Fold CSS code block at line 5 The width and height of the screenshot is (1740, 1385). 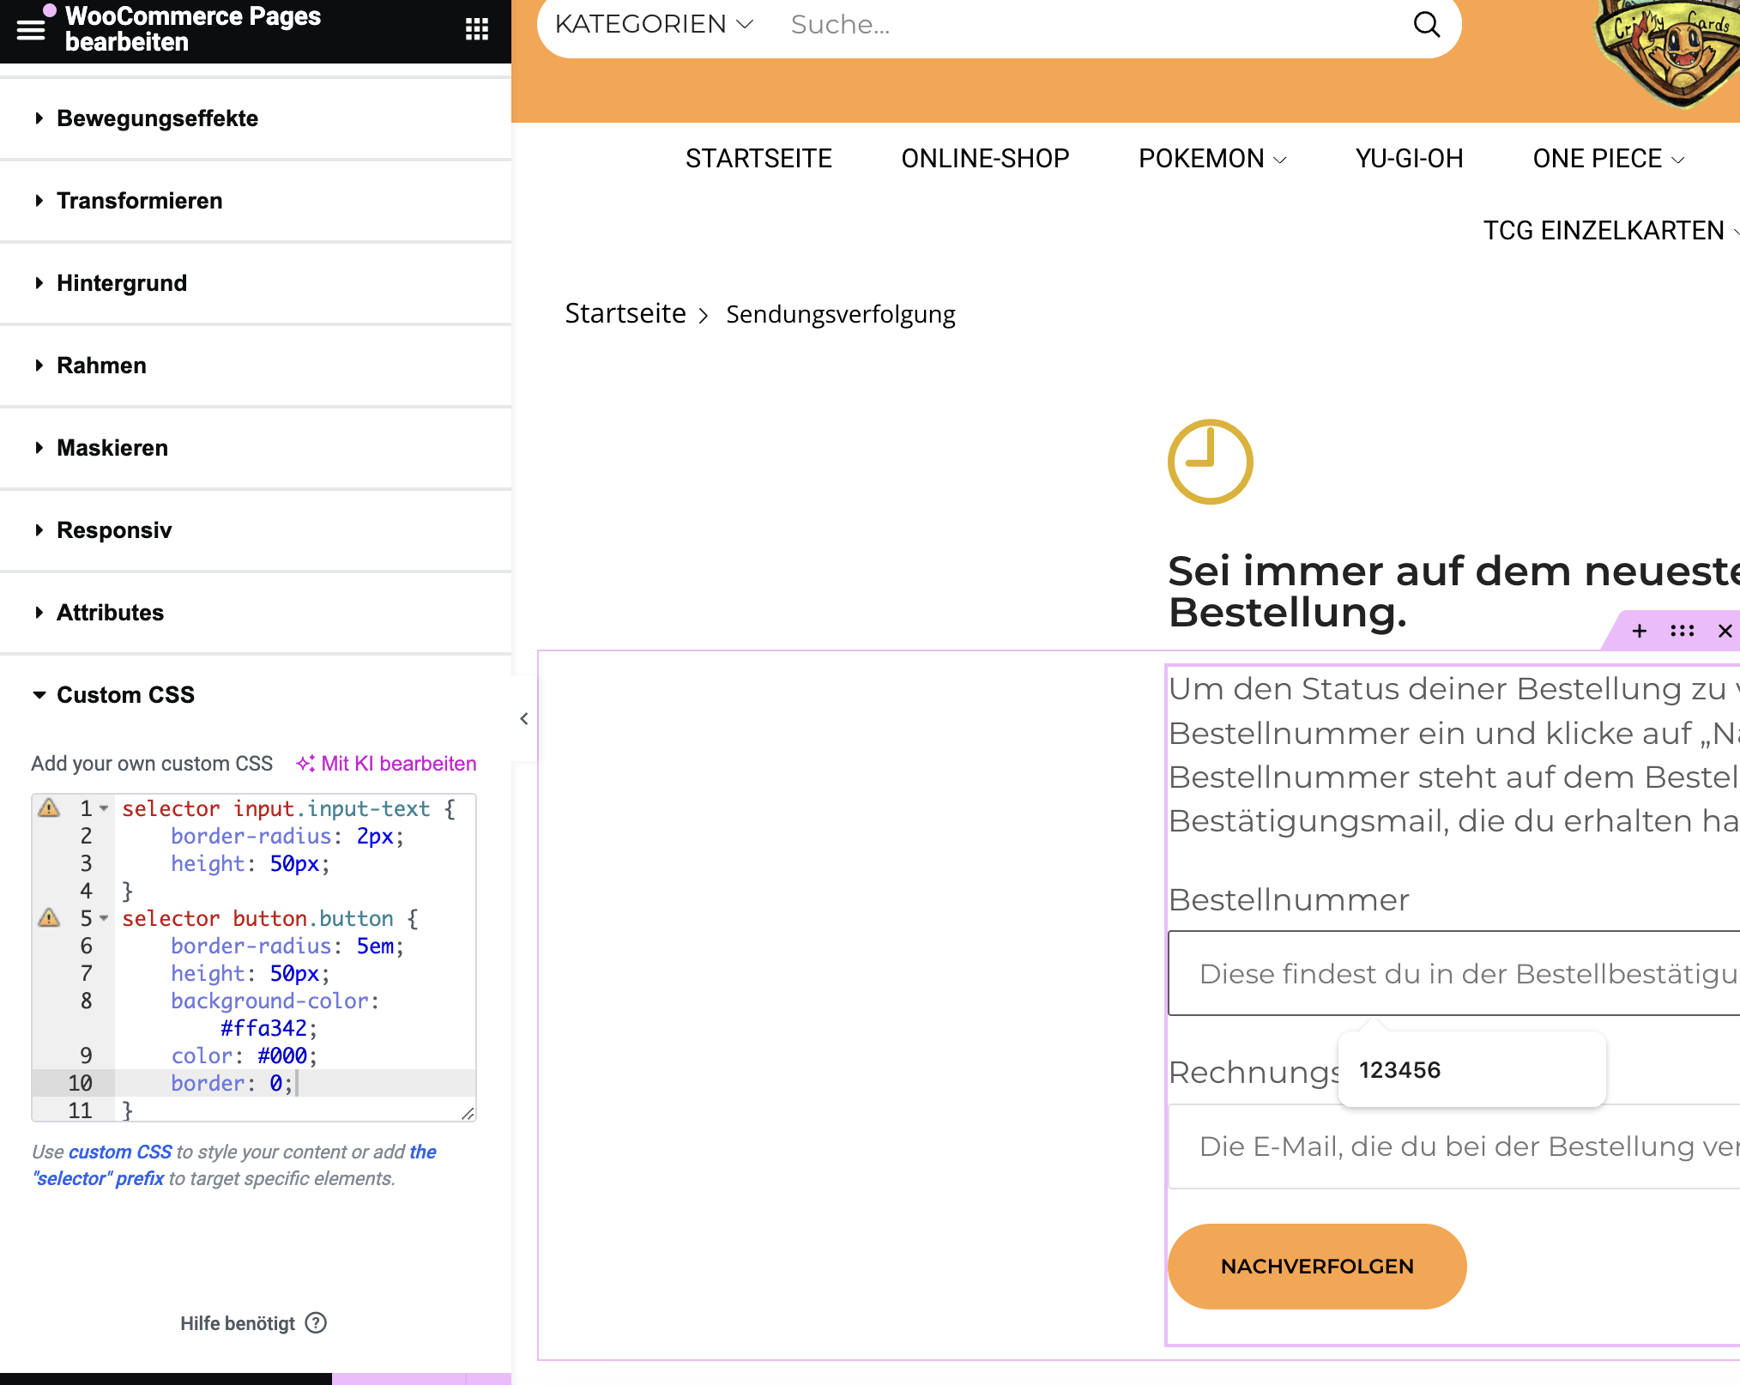[x=104, y=918]
